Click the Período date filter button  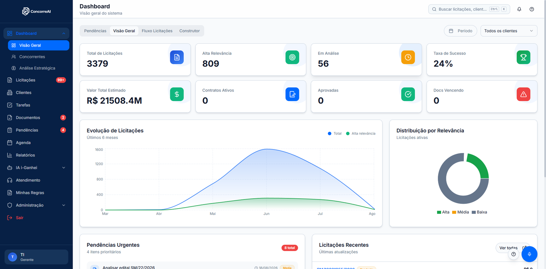click(460, 31)
